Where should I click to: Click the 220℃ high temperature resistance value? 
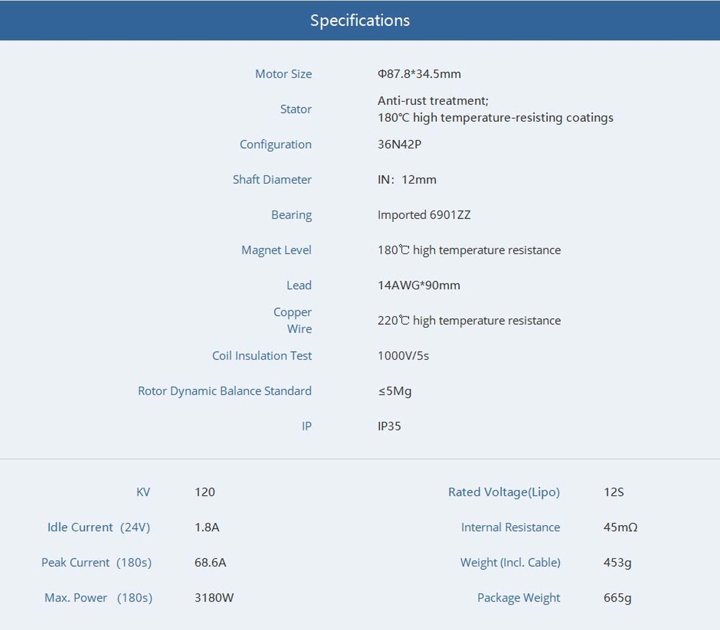coord(468,321)
